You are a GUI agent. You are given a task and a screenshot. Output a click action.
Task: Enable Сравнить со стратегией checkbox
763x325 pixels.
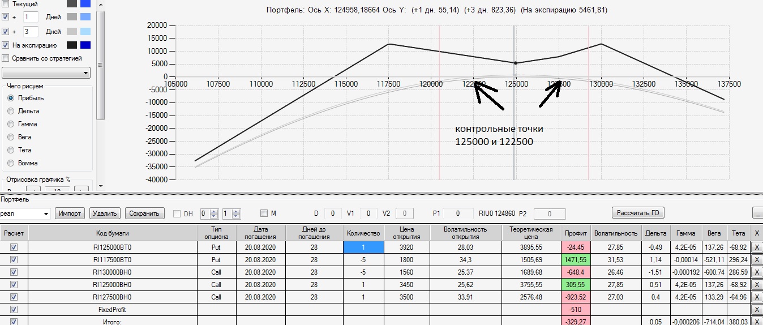6,58
